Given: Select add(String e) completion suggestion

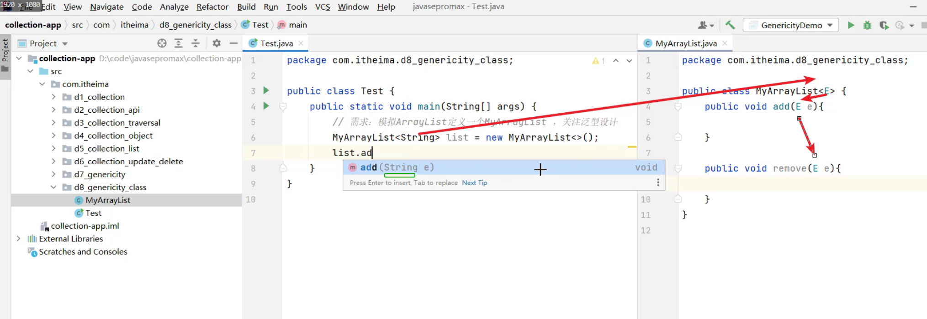Looking at the screenshot, I should point(503,167).
